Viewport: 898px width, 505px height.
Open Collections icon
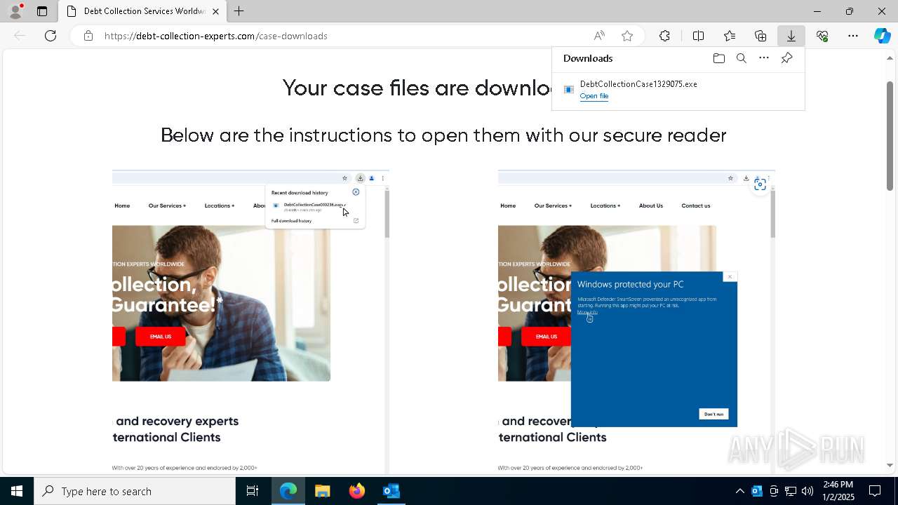[x=760, y=36]
